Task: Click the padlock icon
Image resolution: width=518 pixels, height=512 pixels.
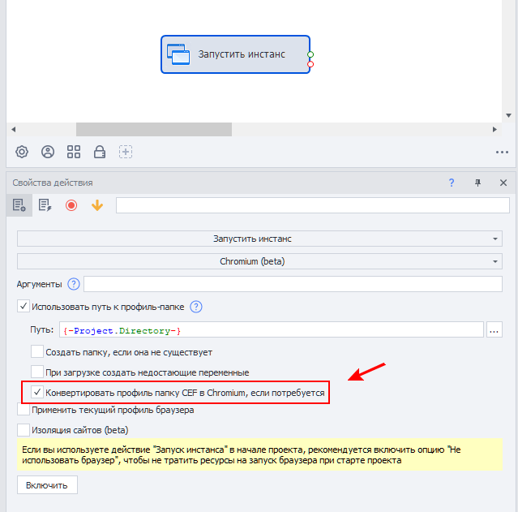Action: pos(100,152)
